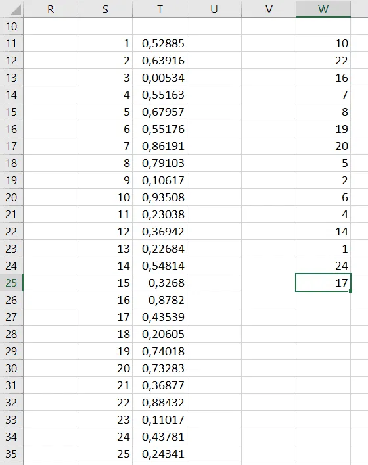Click cell with value 0,8782
Screen dimensions: 368x465
160,300
